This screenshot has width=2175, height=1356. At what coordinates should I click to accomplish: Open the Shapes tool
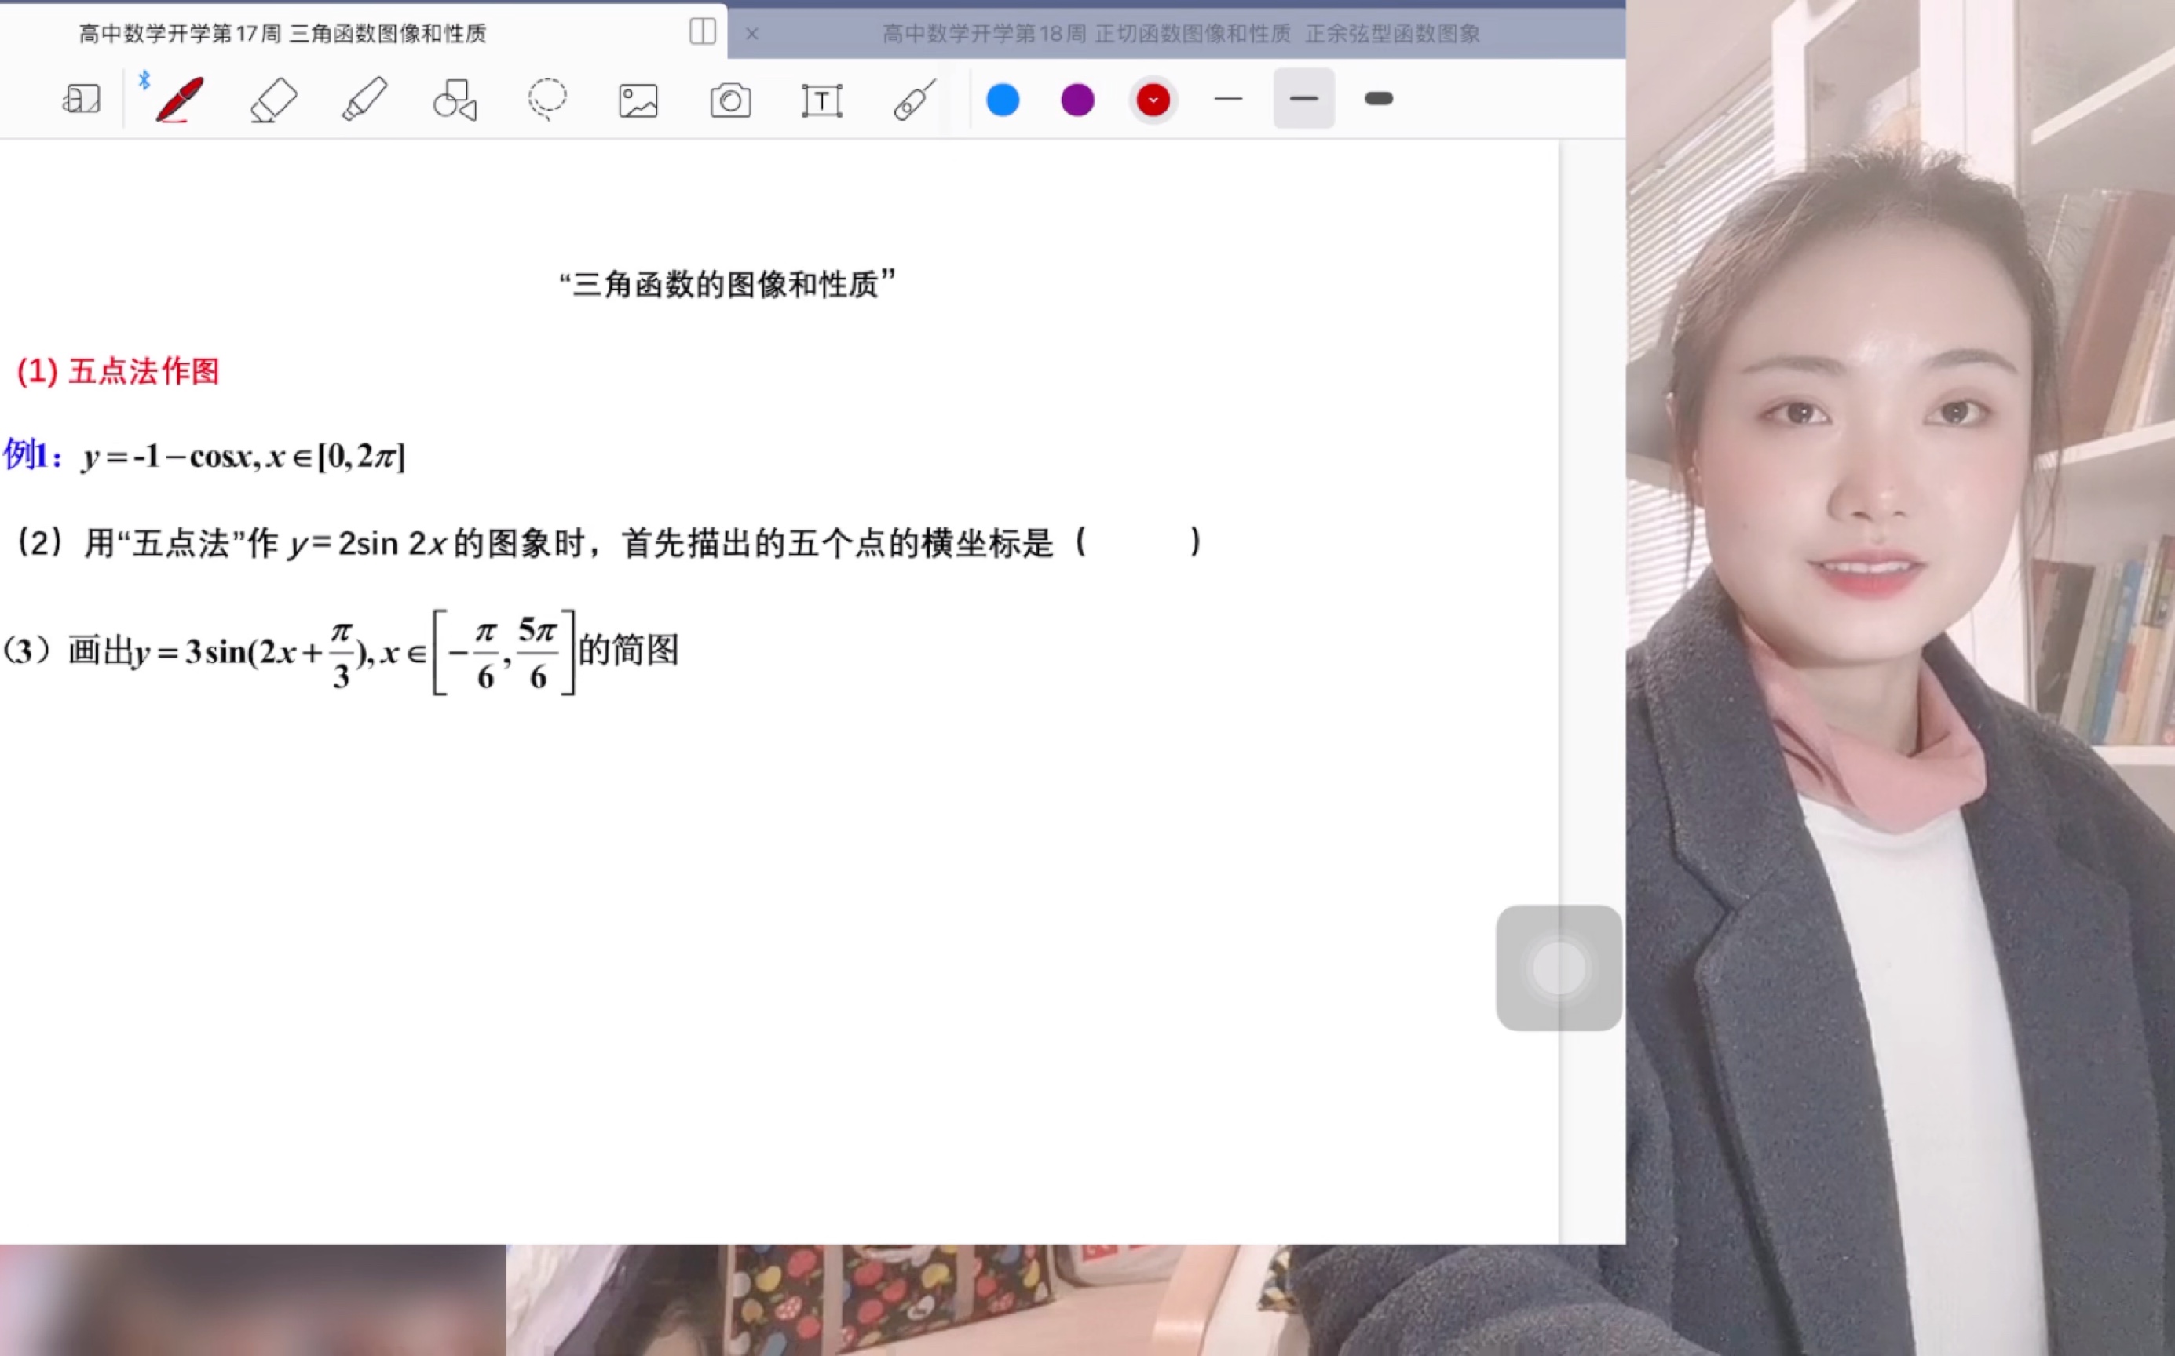click(455, 100)
